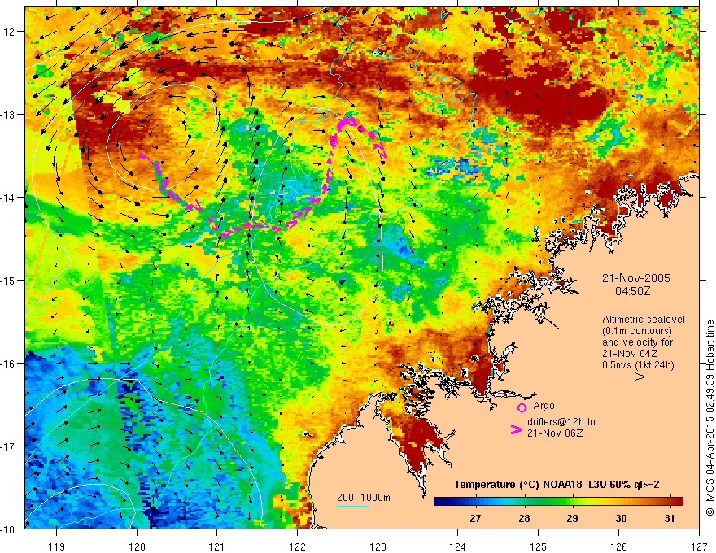The width and height of the screenshot is (716, 553).
Task: Click the latitude axis label -14
Action: (9, 198)
